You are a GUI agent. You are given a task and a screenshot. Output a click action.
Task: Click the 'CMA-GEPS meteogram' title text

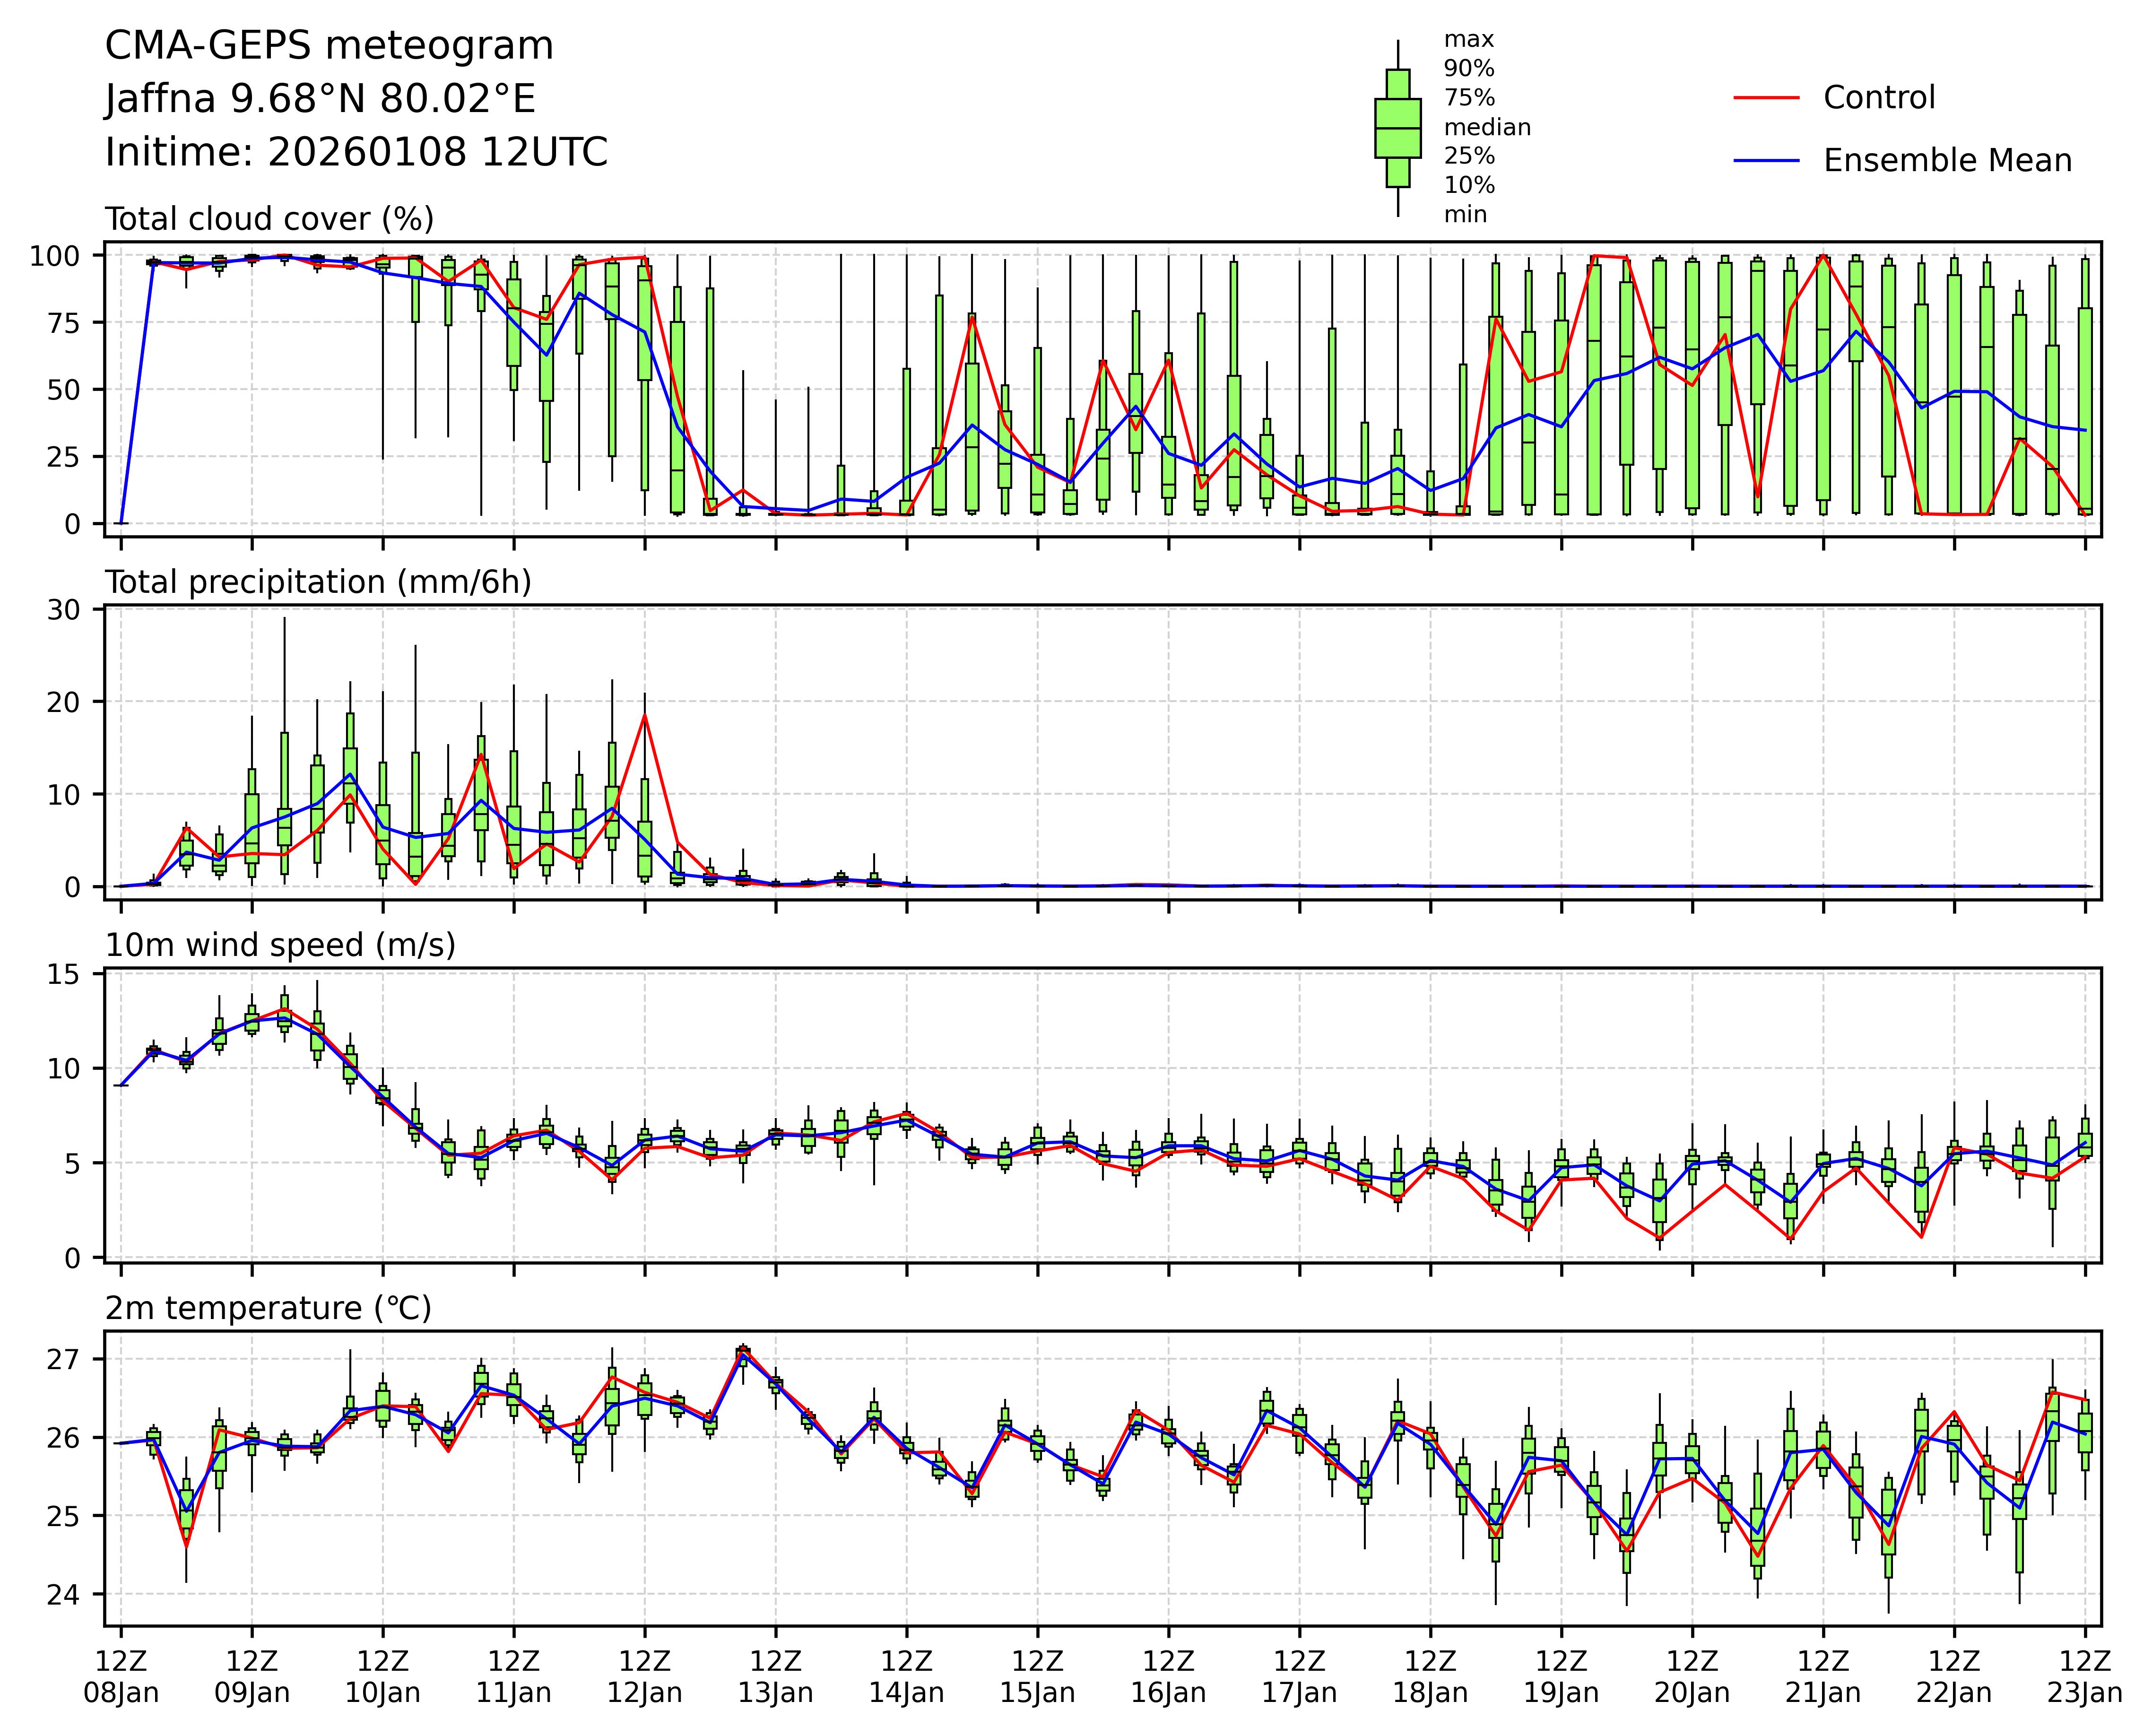[x=329, y=46]
